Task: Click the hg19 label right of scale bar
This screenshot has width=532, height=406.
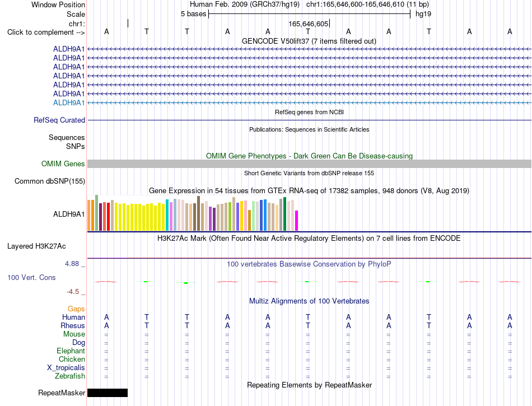Action: coord(423,14)
